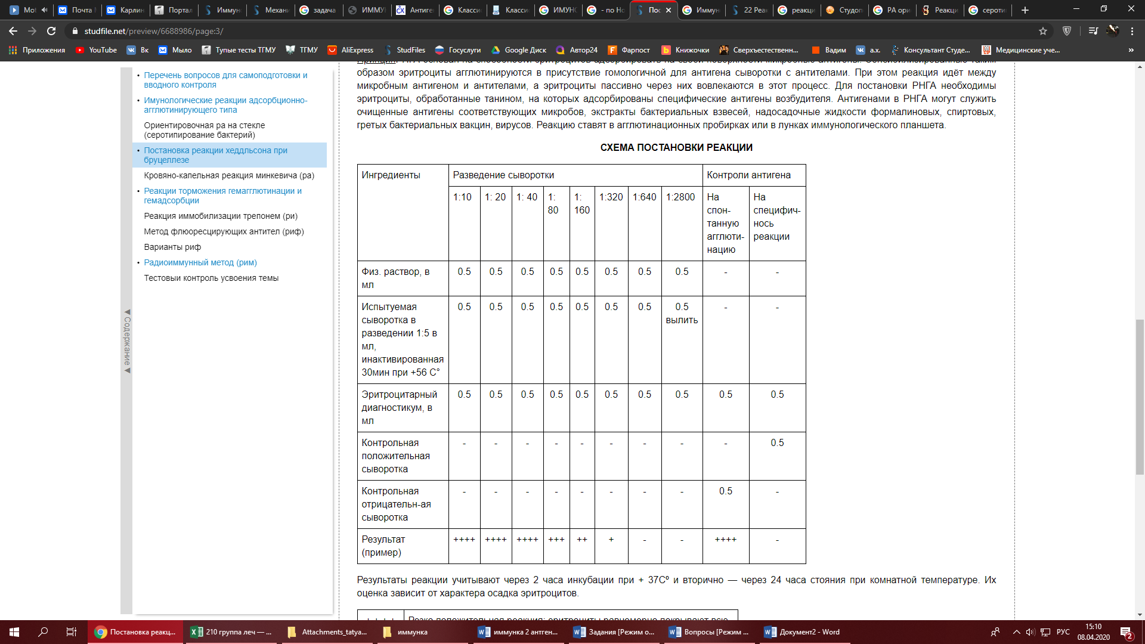Screen dimensions: 1145x644
Task: Close the active studfile tab
Action: 669,10
